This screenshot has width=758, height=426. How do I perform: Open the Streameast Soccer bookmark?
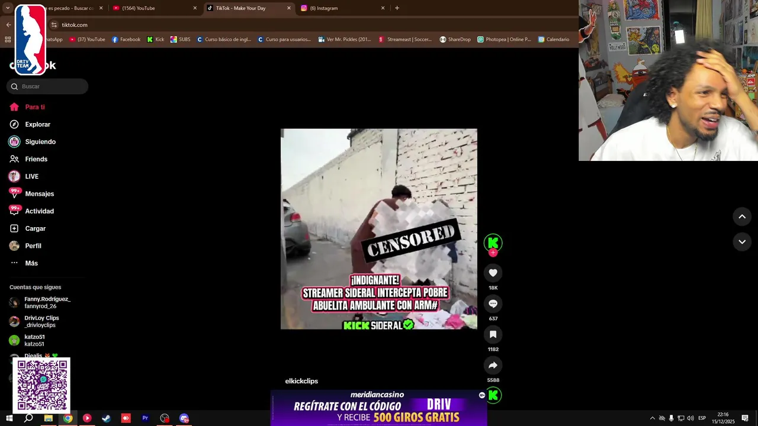pos(405,40)
